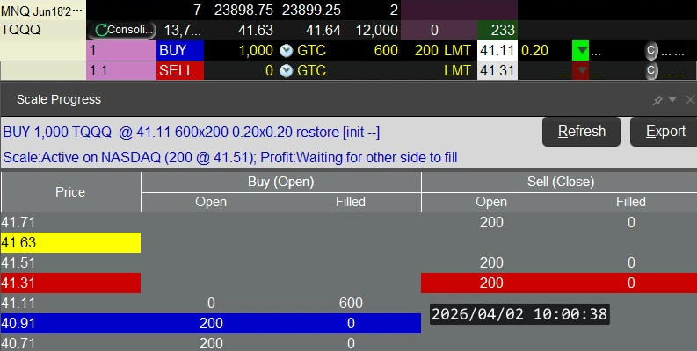Viewport: 697px width, 351px height.
Task: Click the SELL action cell of order 1.1
Action: [179, 70]
